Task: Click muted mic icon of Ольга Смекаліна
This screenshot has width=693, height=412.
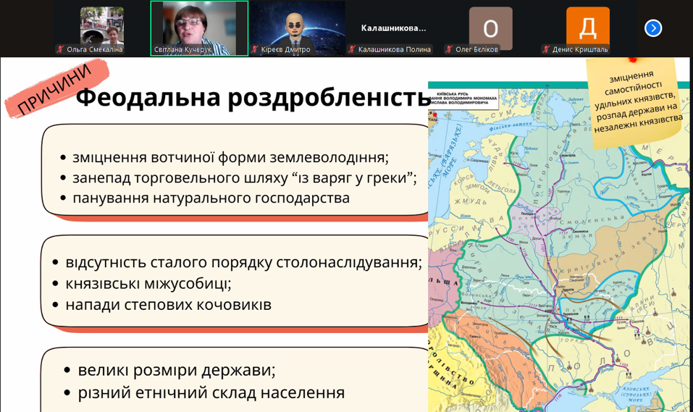Action: 61,49
